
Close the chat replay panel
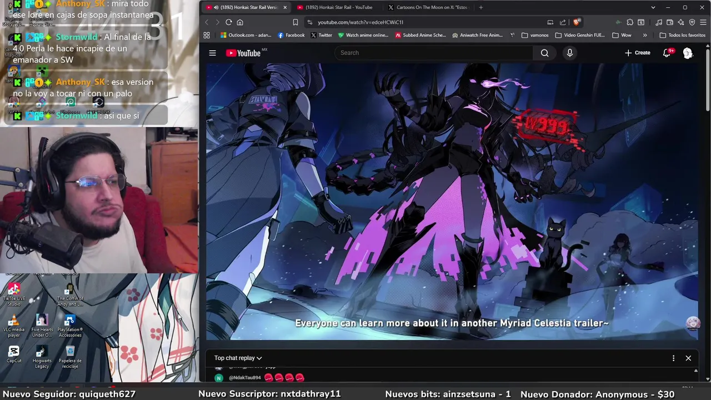tap(688, 358)
